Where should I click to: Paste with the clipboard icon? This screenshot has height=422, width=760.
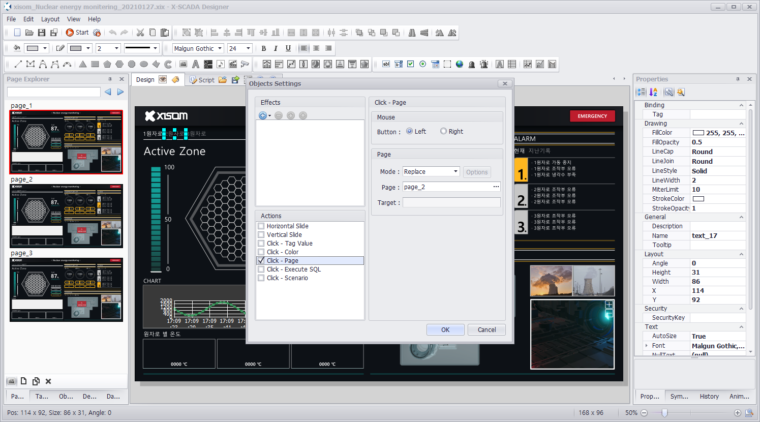tap(165, 33)
